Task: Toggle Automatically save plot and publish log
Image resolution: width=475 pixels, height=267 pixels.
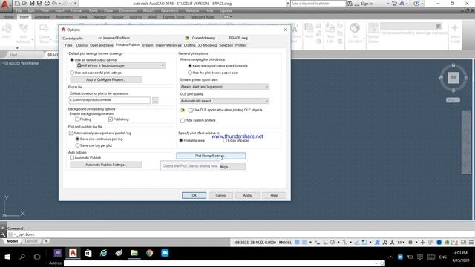Action: pyautogui.click(x=71, y=133)
